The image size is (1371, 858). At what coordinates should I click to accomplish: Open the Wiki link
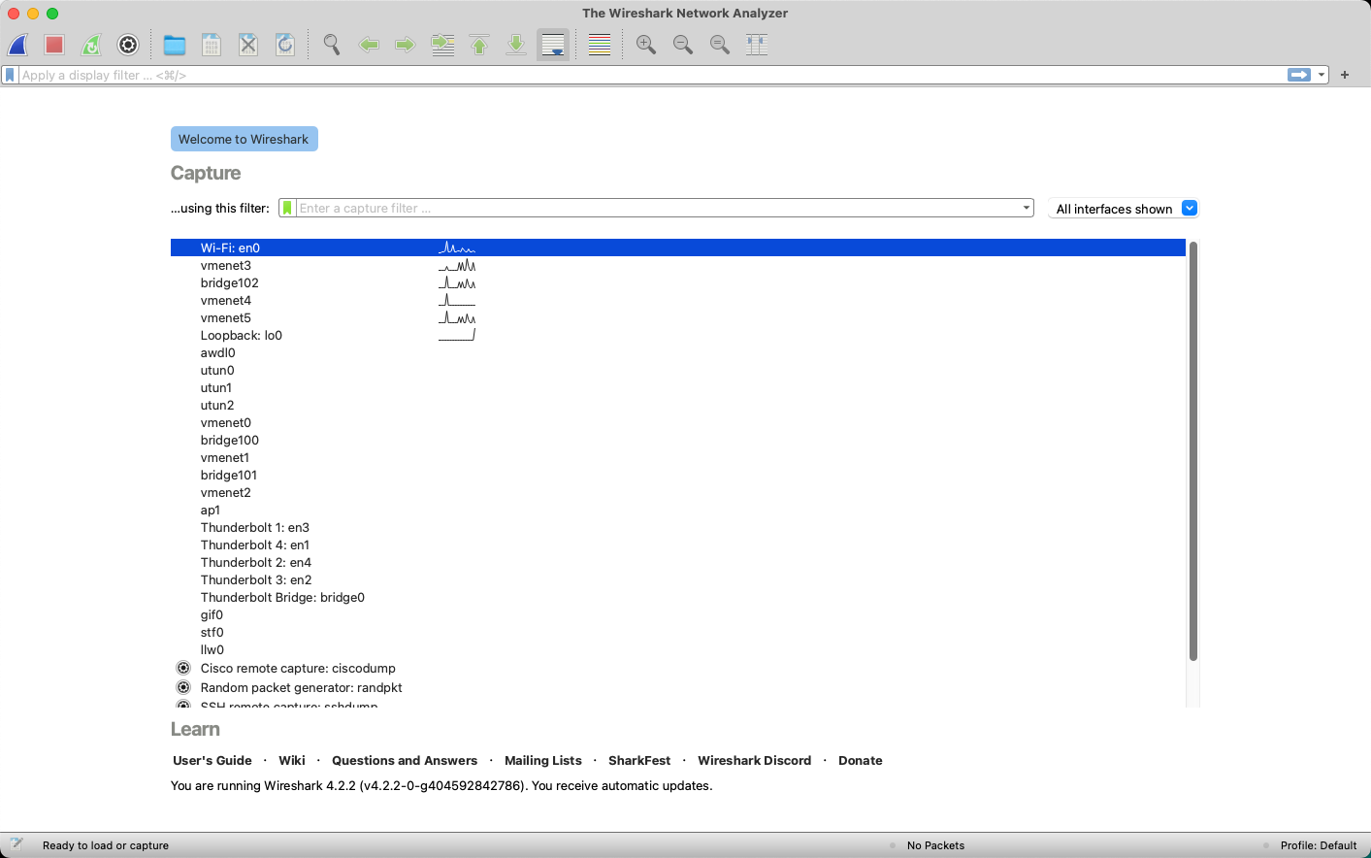pyautogui.click(x=291, y=760)
